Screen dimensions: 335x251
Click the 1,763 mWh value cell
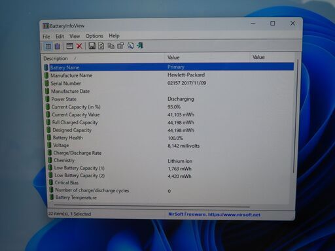179,169
